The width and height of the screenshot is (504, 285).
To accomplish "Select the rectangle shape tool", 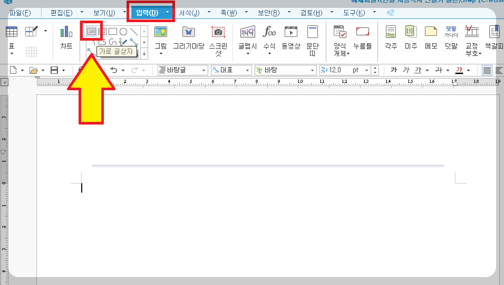I will [113, 32].
